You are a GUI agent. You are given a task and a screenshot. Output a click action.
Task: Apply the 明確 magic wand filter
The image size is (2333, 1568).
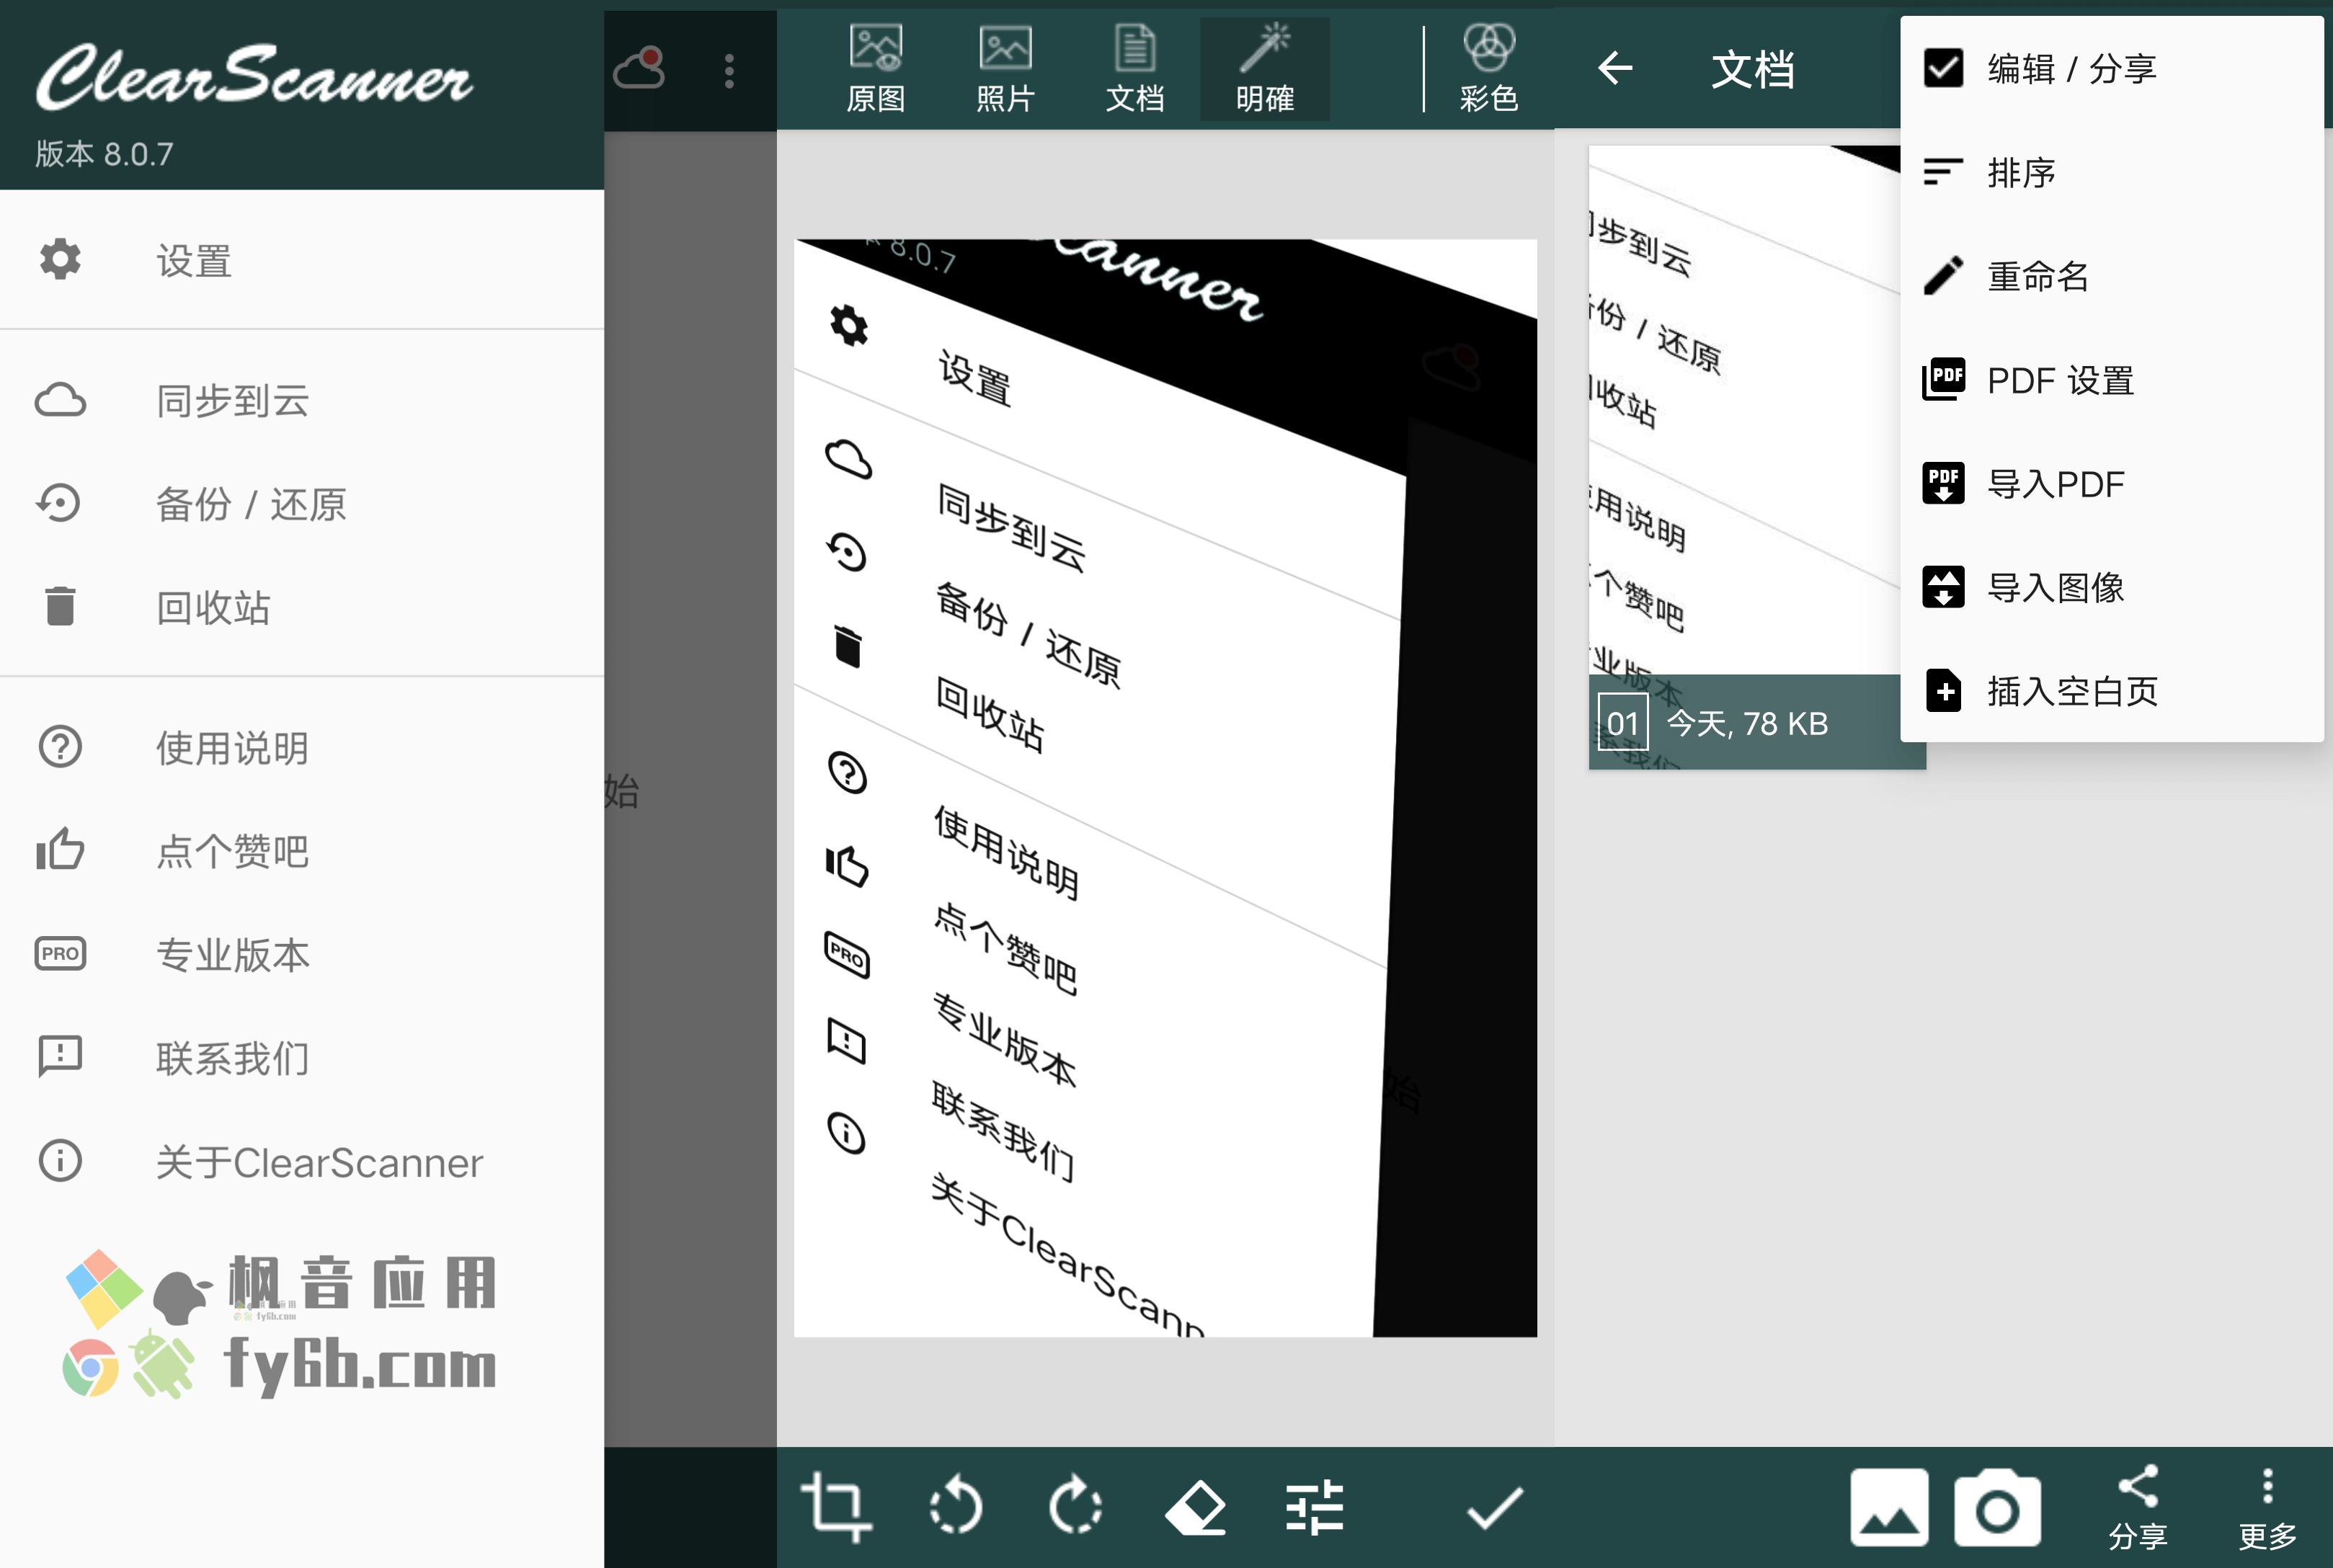click(1265, 69)
